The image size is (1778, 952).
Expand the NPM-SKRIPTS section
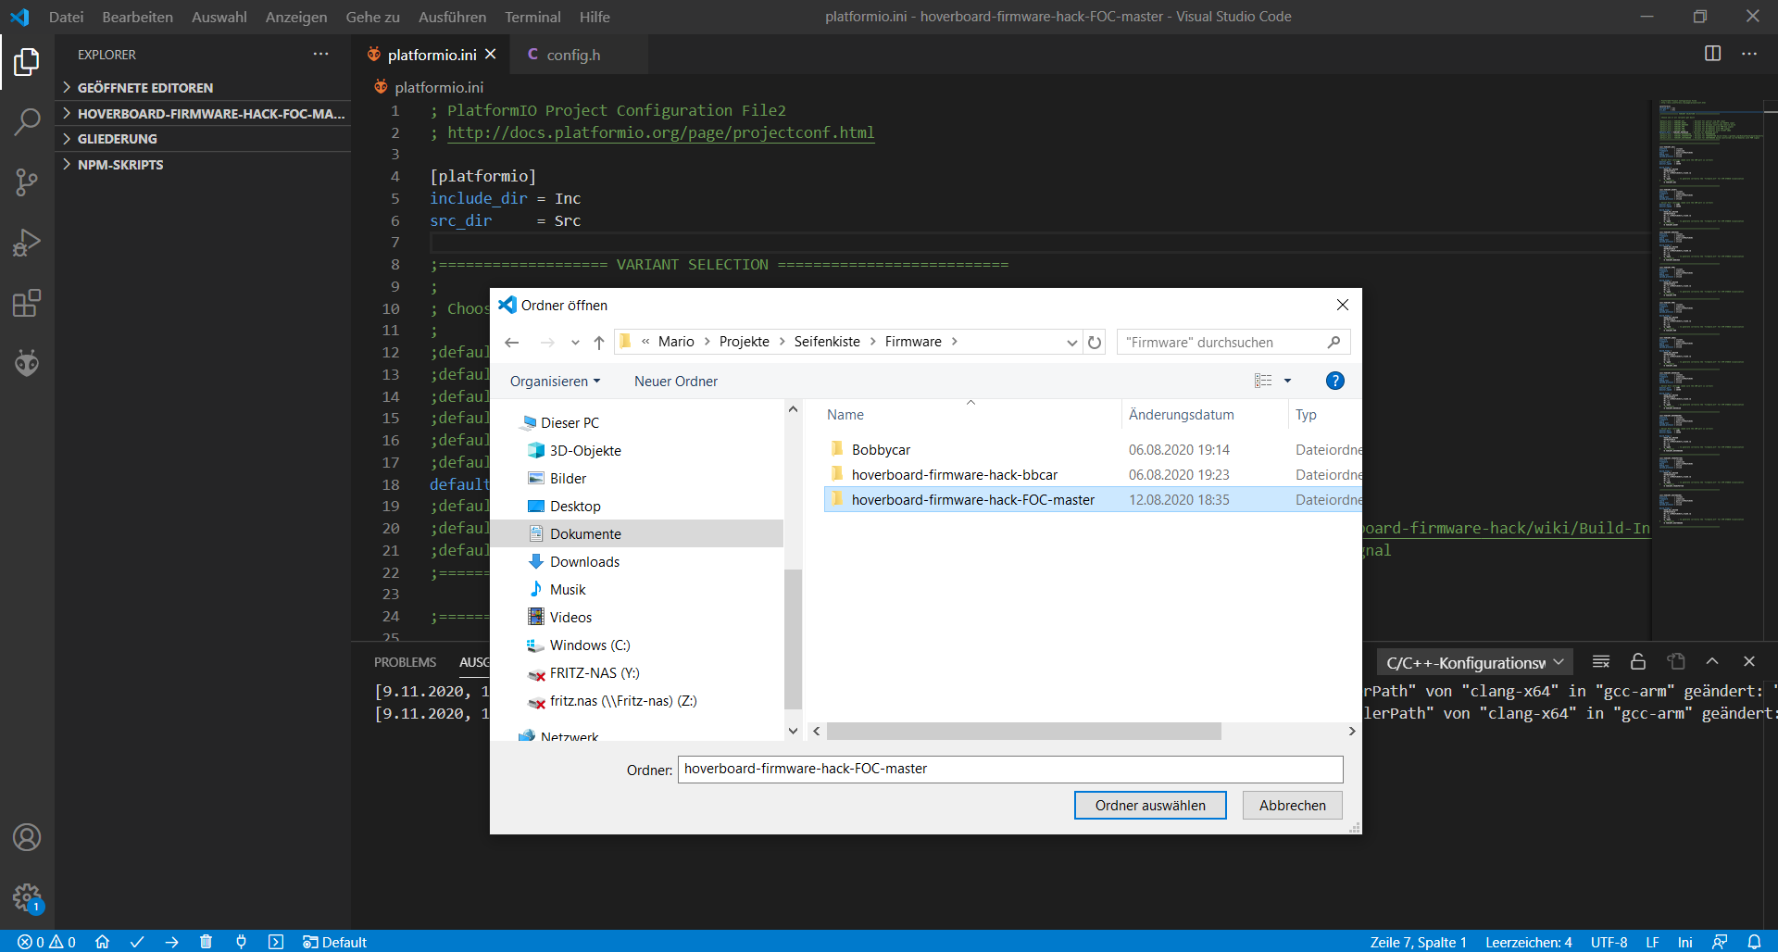pyautogui.click(x=120, y=165)
